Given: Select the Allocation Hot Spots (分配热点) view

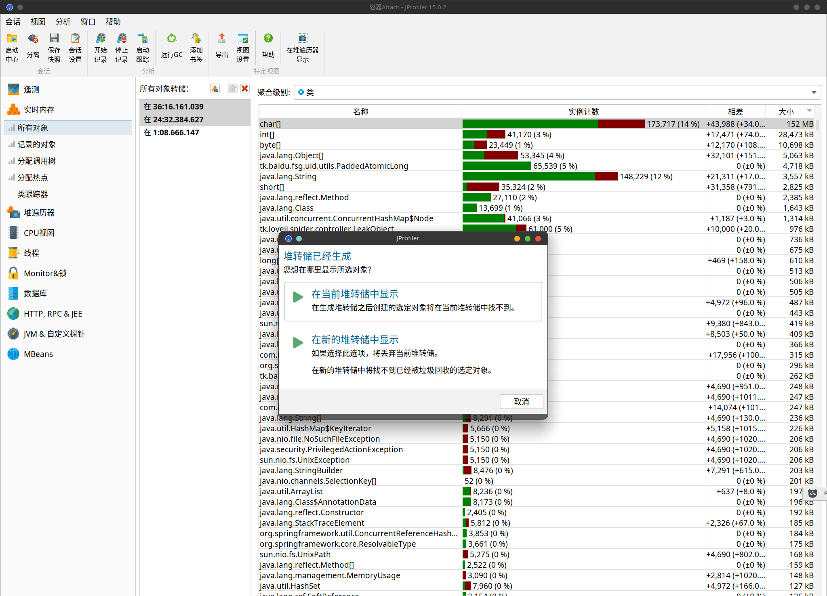Looking at the screenshot, I should (x=32, y=178).
